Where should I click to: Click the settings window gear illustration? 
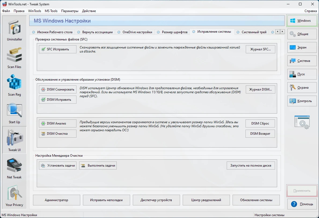pyautogui.click(x=302, y=122)
